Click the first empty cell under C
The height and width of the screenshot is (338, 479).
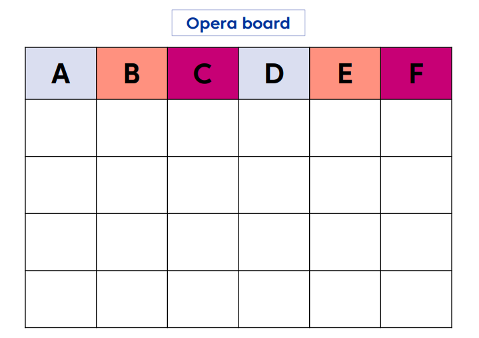tap(203, 128)
